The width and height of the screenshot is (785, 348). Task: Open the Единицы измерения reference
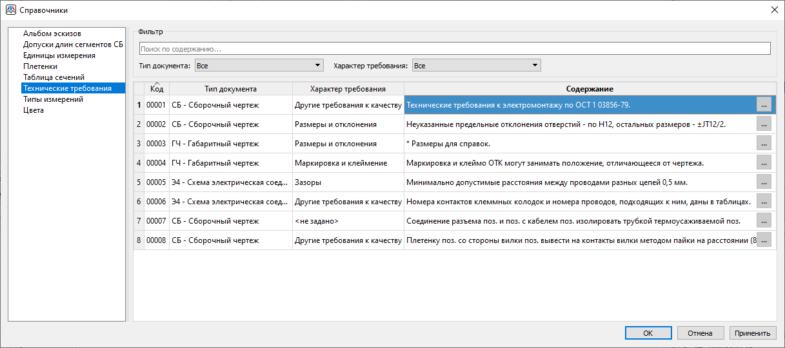tap(59, 55)
